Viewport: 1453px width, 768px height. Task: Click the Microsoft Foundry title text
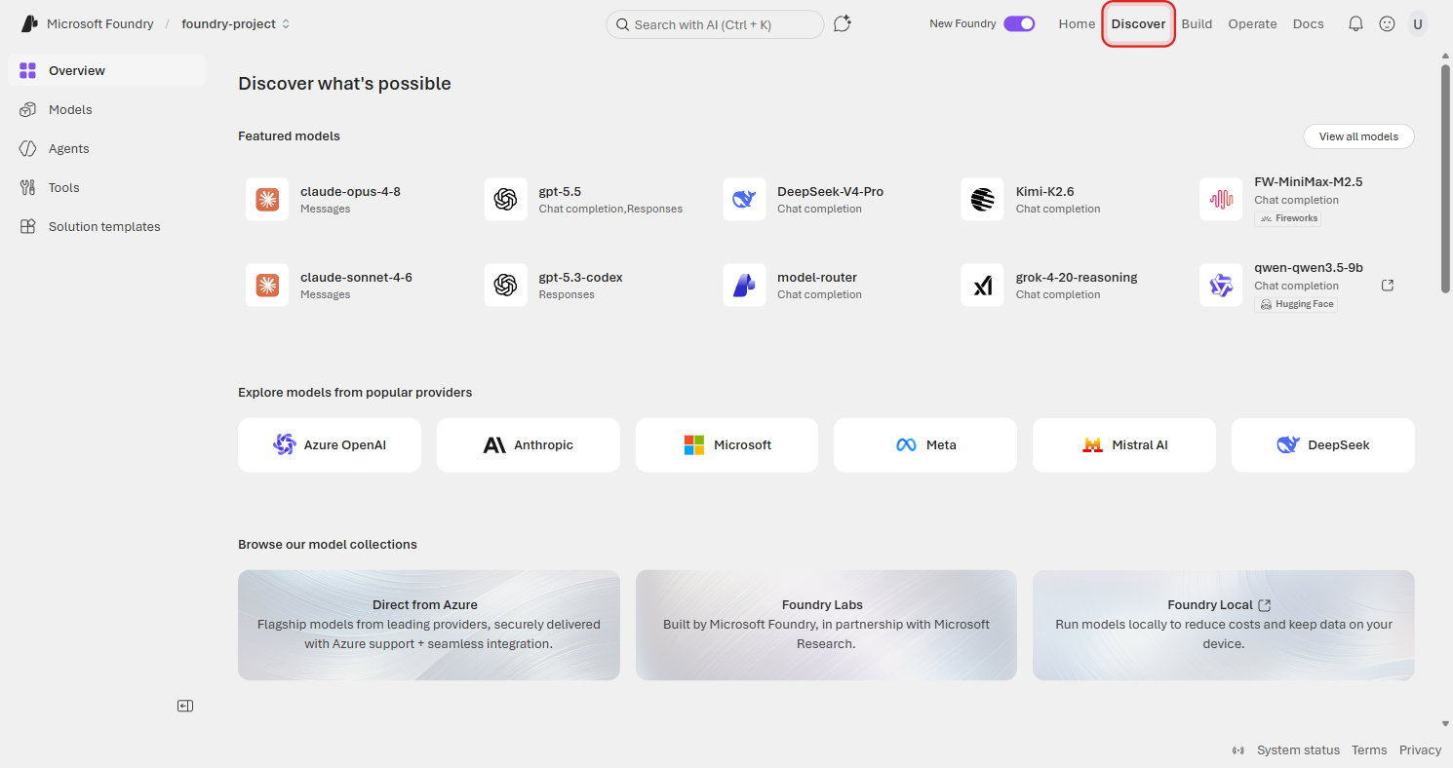pyautogui.click(x=101, y=24)
